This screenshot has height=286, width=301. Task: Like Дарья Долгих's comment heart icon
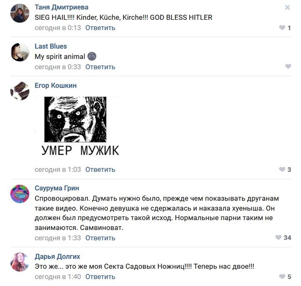point(282,277)
